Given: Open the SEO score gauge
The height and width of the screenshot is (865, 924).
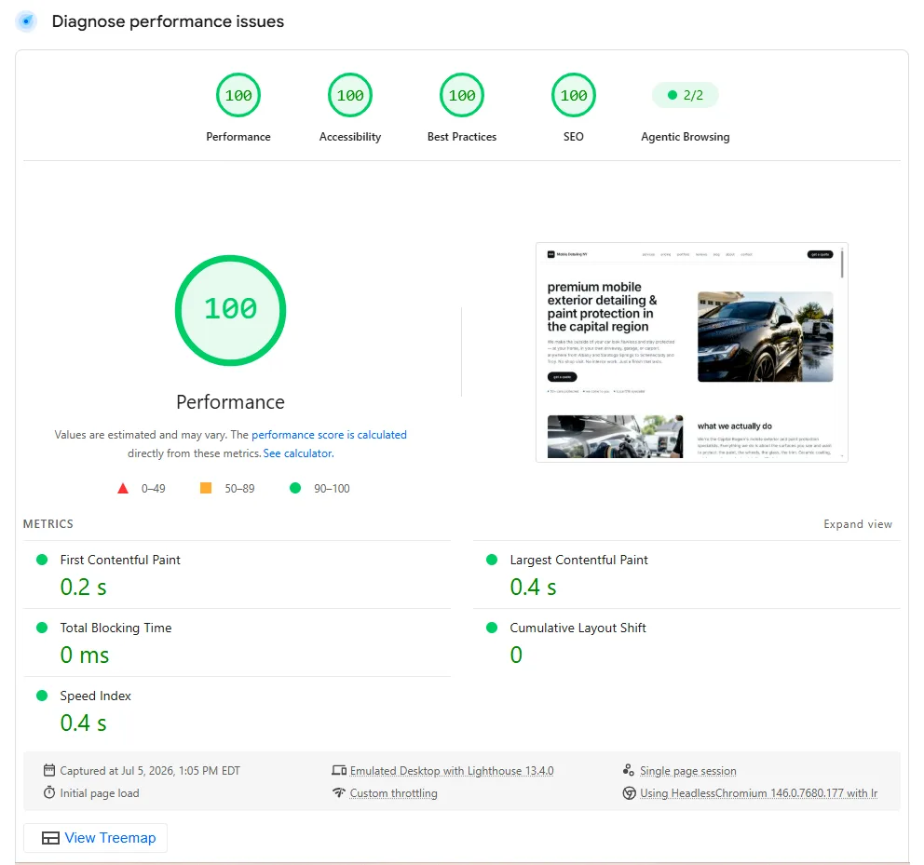Looking at the screenshot, I should [574, 95].
